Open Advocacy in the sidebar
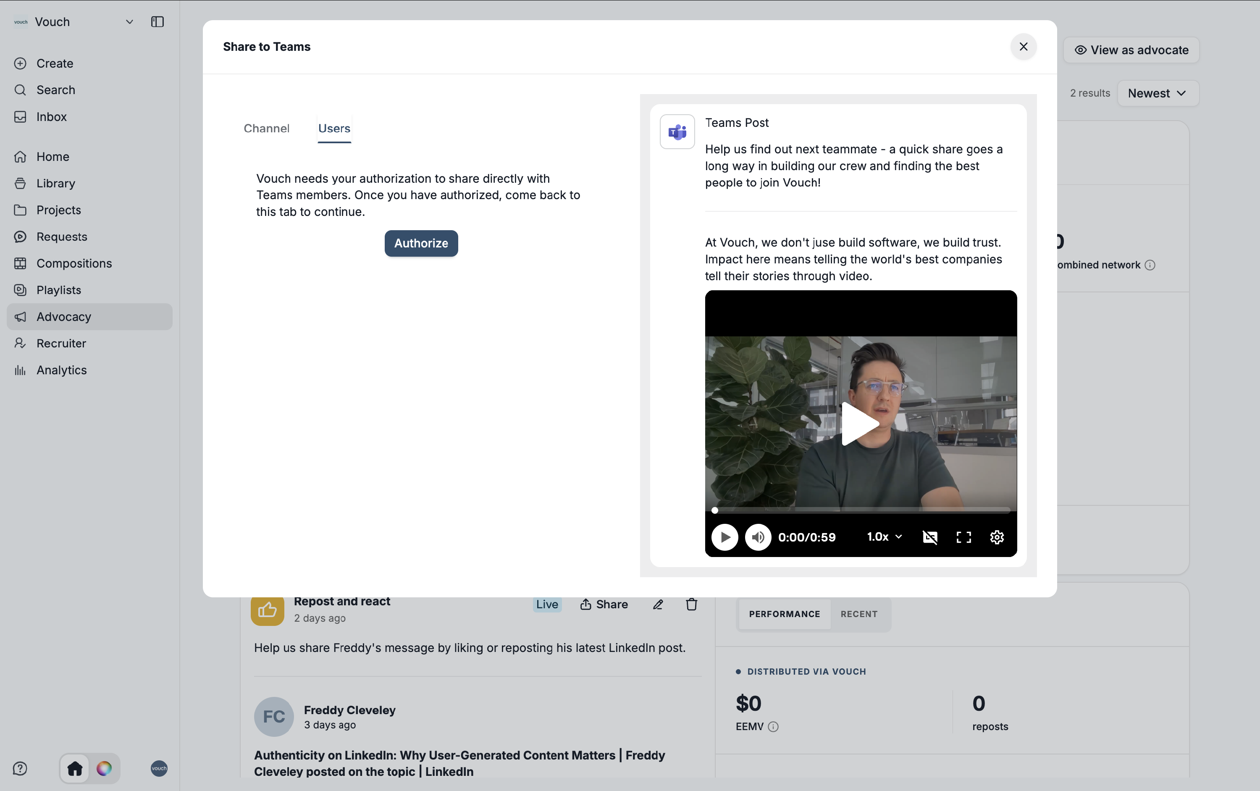 point(89,316)
